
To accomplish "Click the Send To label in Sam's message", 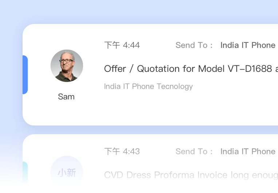I will click(x=194, y=45).
